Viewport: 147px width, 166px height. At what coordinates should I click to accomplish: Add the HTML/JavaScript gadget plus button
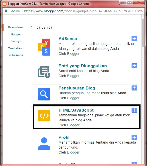(x=134, y=110)
